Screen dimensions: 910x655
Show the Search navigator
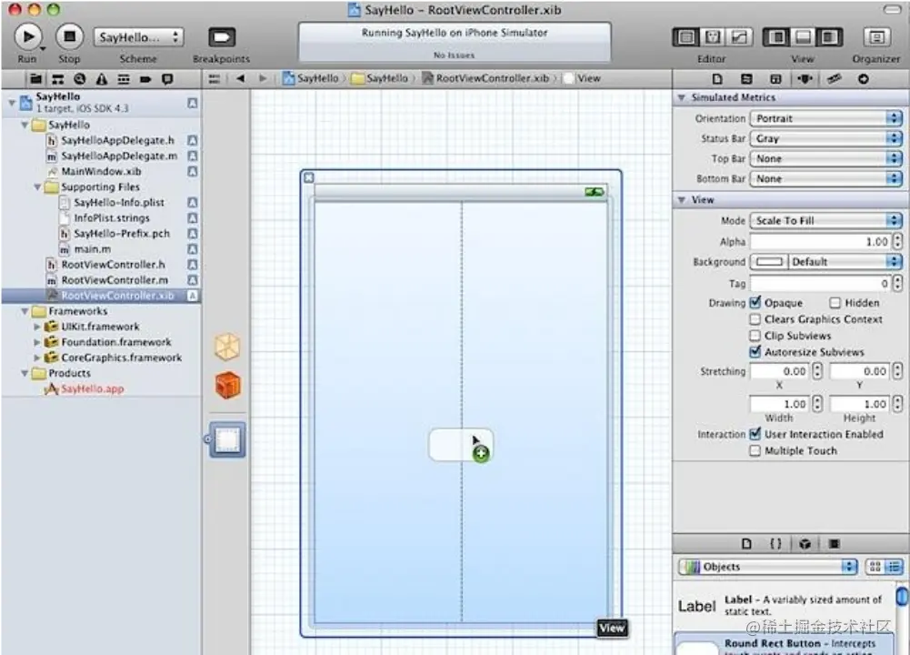[x=80, y=79]
